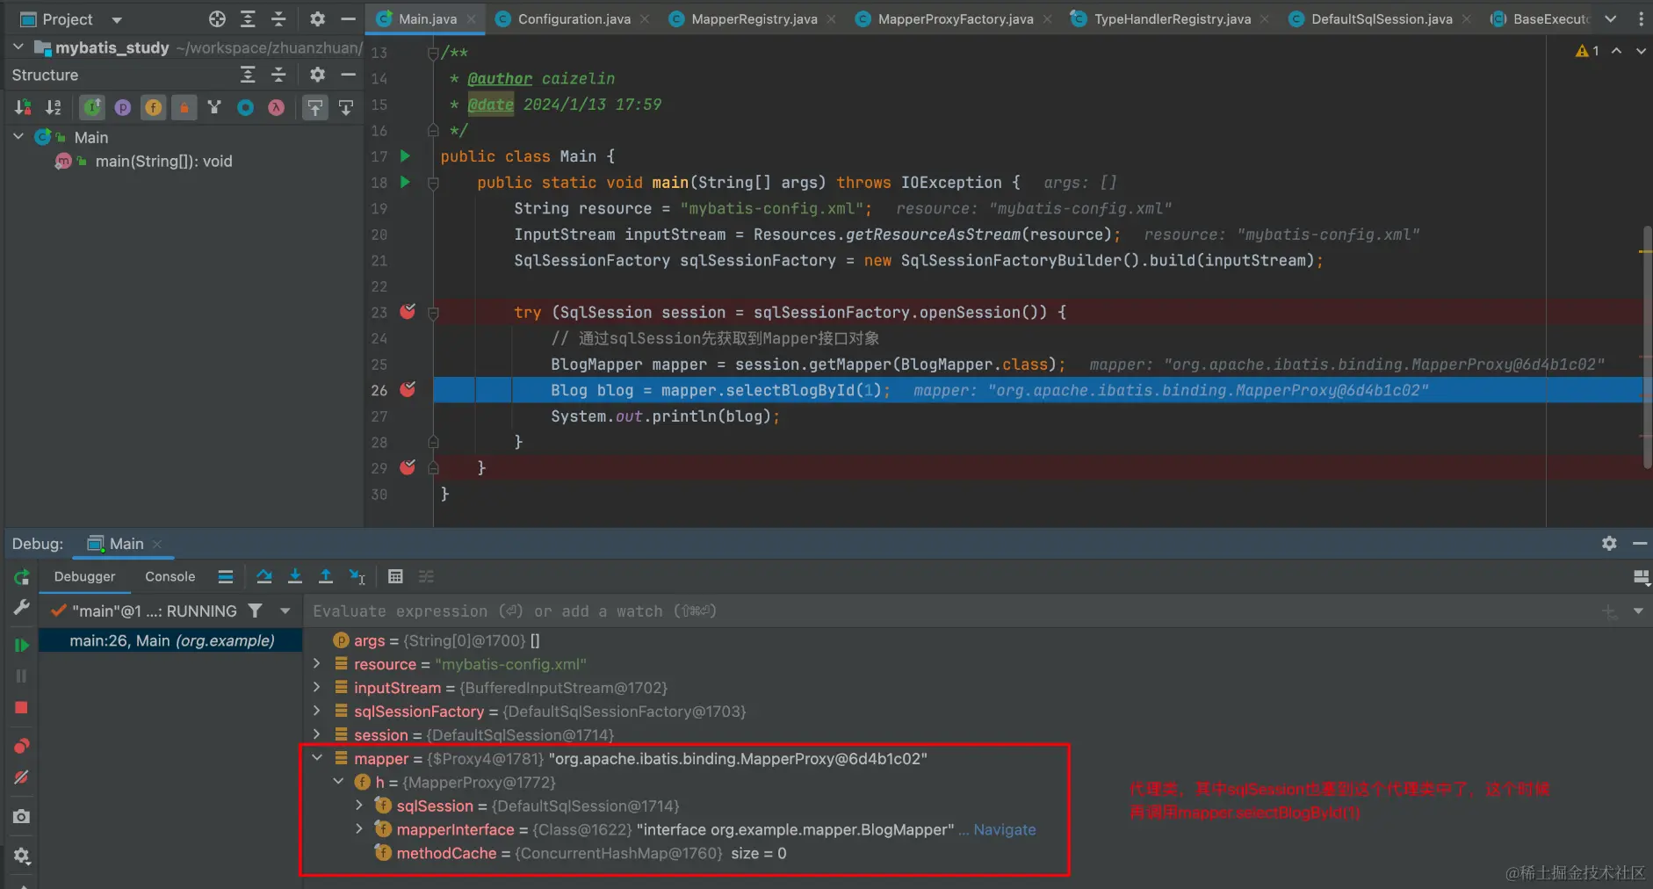1653x889 pixels.
Task: Stop the debug session
Action: (x=22, y=708)
